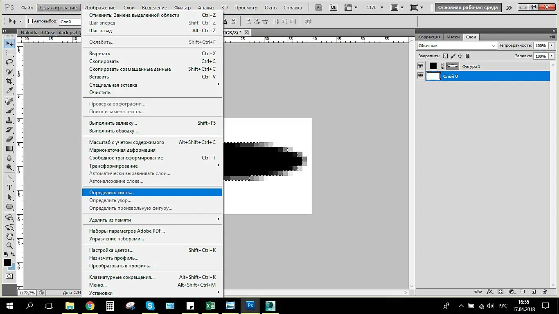The width and height of the screenshot is (559, 314).
Task: Open the View Extras dropdown
Action: [350, 7]
